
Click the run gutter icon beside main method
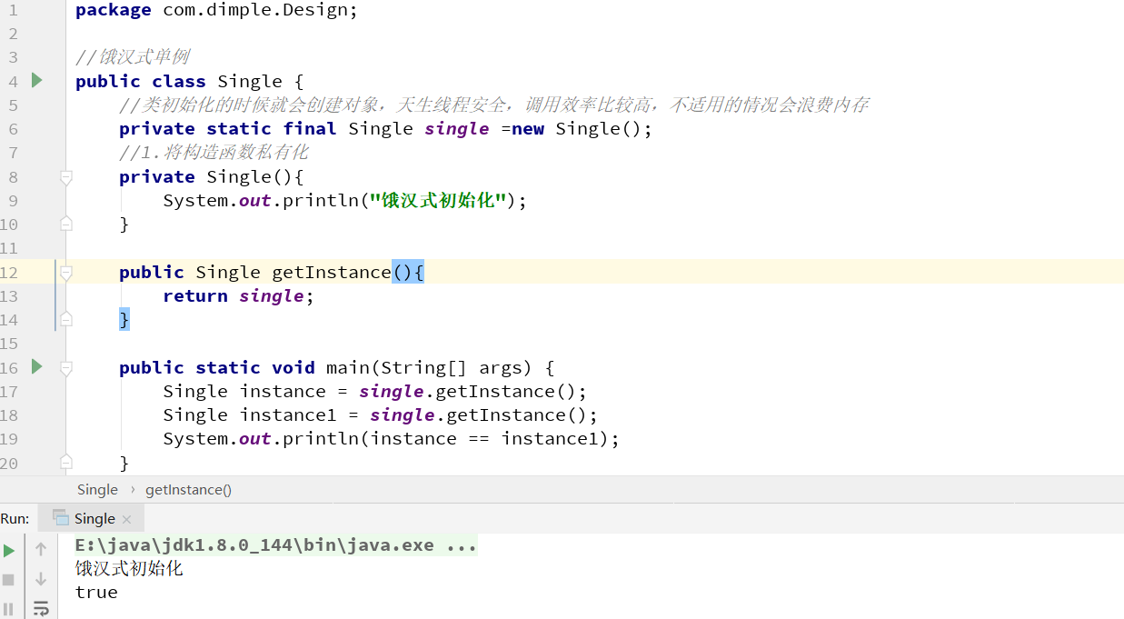pos(37,366)
